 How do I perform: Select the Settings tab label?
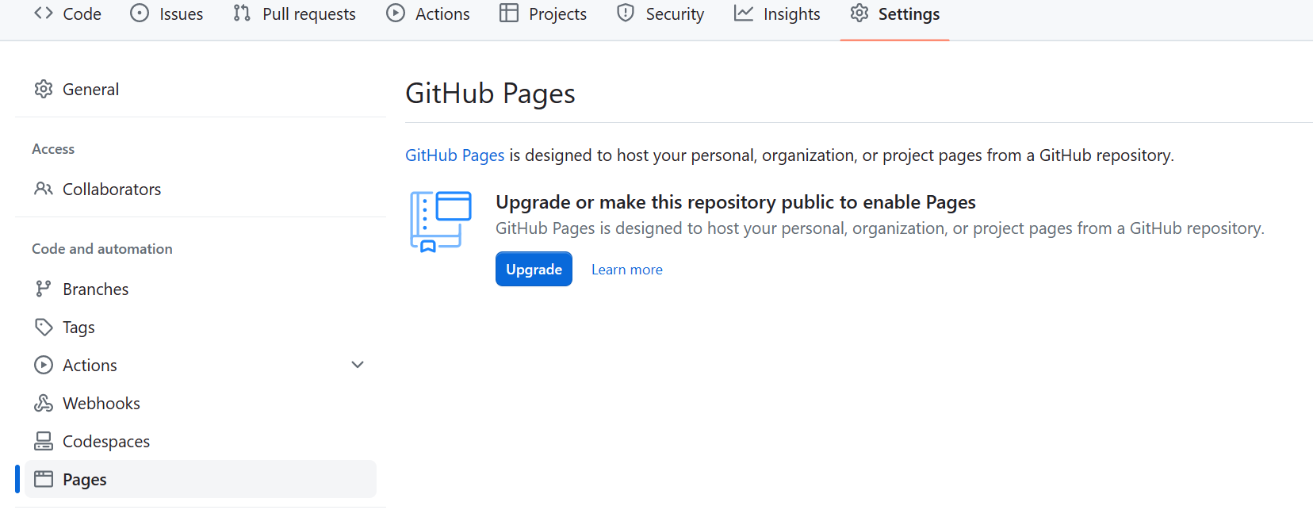[x=909, y=14]
